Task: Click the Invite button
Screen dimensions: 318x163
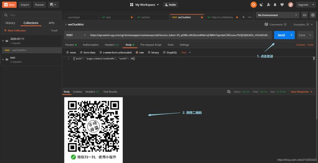Action: 170,5
